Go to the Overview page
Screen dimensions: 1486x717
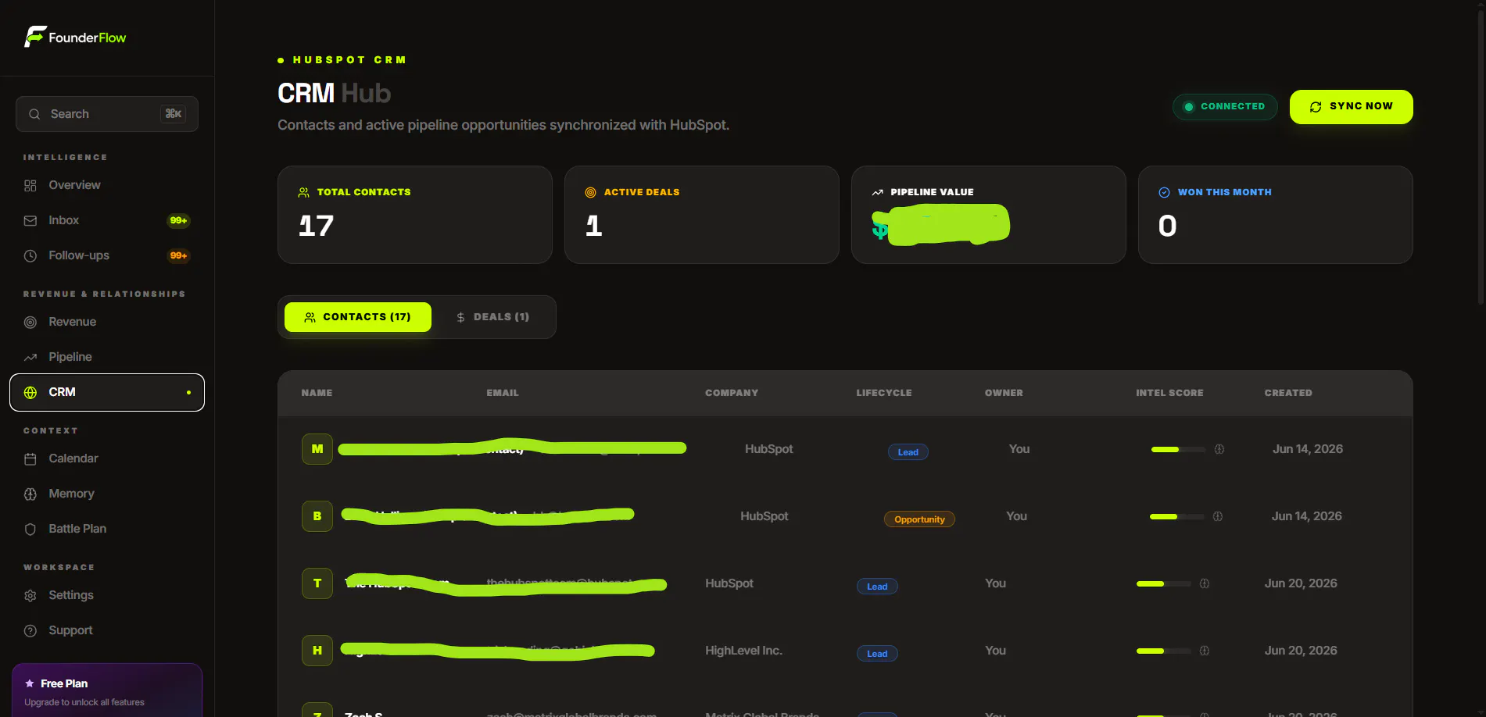pyautogui.click(x=107, y=185)
